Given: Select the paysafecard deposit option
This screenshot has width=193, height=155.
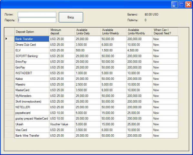Looking at the screenshot, I should click(32, 113).
